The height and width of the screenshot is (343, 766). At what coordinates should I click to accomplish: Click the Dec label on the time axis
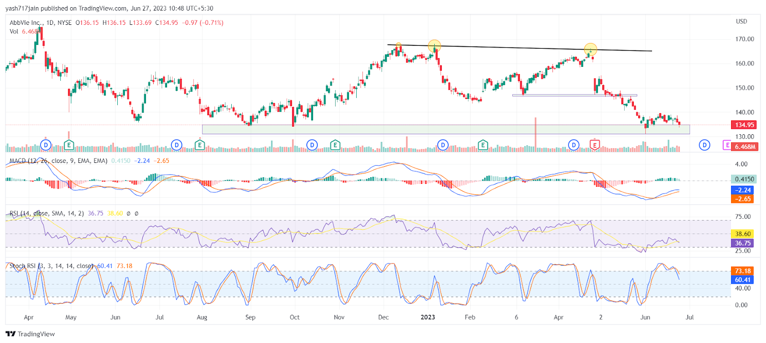(x=383, y=317)
